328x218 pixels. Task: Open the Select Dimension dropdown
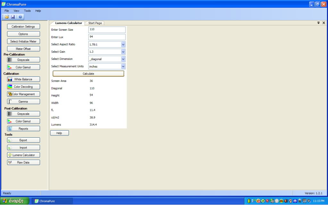tap(123, 59)
